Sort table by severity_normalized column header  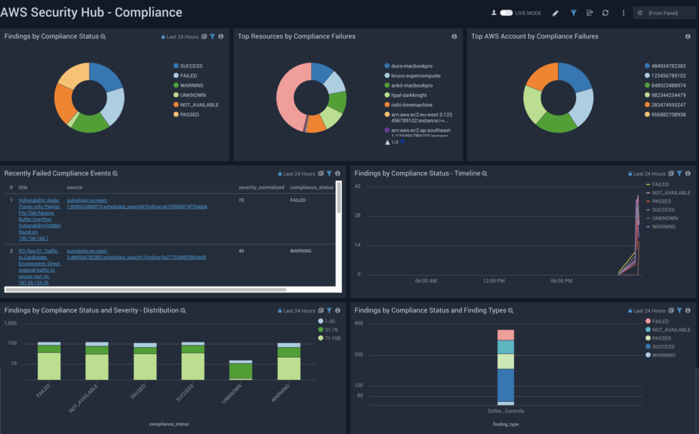261,188
